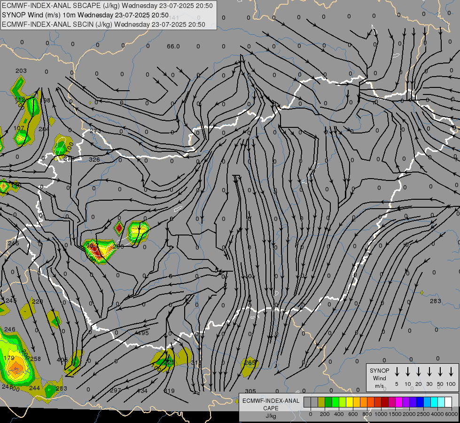Click the 273 value on the map
The image size is (460, 423).
coord(95,131)
